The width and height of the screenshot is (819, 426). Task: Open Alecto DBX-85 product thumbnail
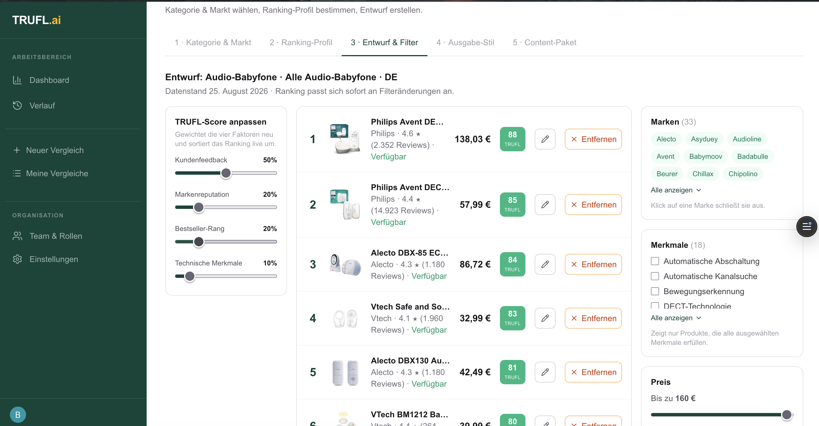click(345, 264)
